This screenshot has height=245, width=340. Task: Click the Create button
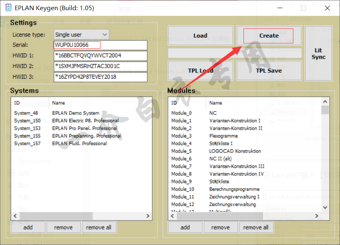point(269,36)
